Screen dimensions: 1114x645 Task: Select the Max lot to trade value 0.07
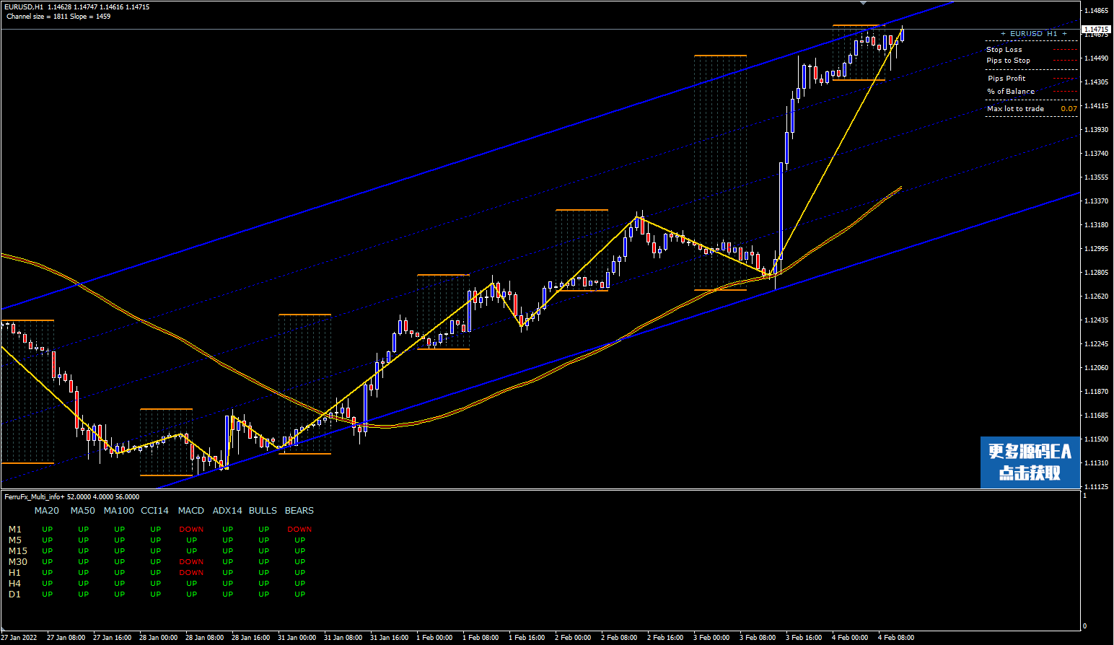pos(1069,109)
